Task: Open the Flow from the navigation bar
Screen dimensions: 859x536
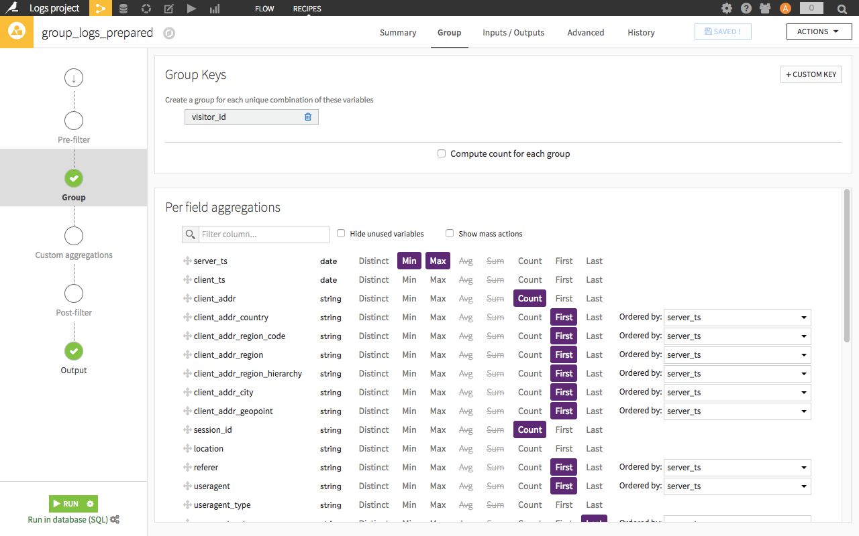Action: coord(264,9)
